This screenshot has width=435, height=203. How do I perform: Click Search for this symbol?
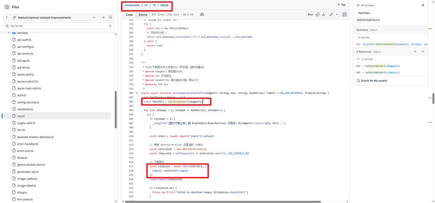372,81
